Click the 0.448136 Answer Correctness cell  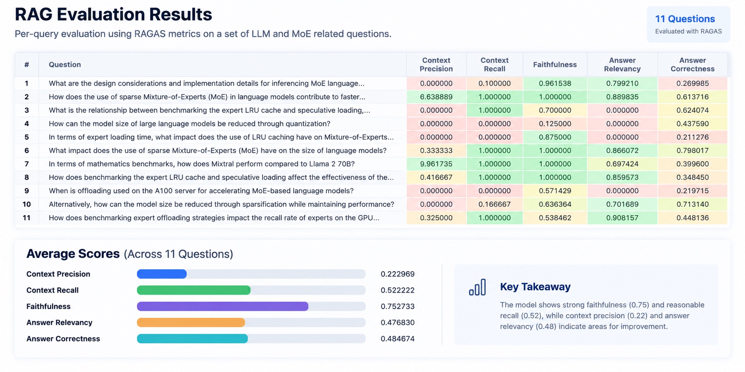(x=693, y=218)
